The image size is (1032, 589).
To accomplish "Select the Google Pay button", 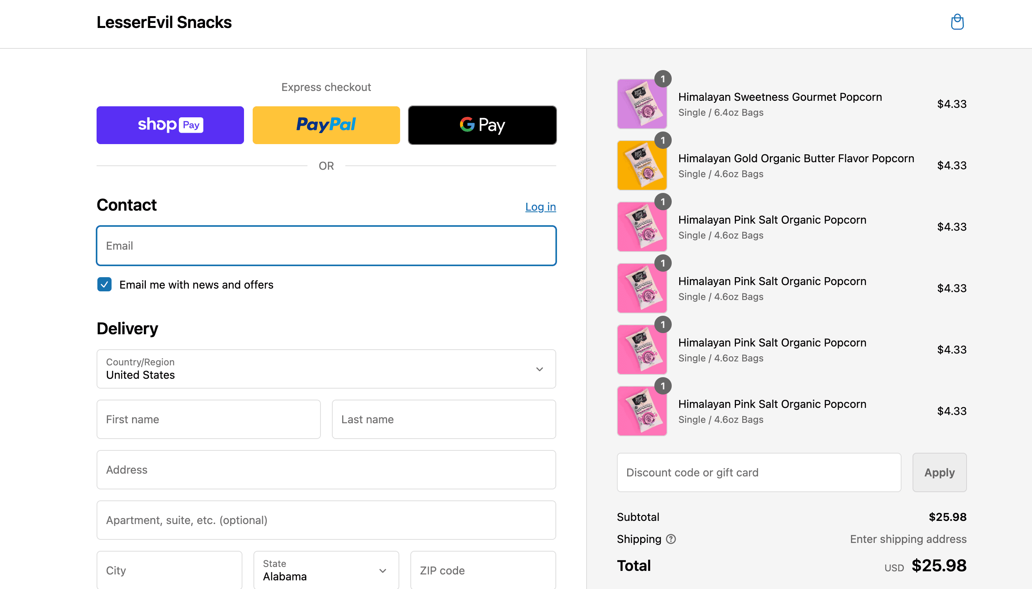I will (x=482, y=125).
